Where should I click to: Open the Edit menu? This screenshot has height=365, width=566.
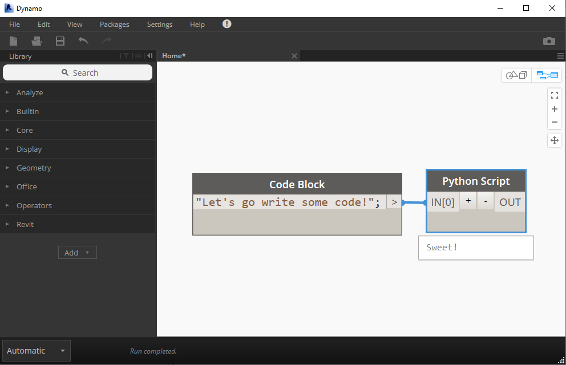pyautogui.click(x=44, y=24)
